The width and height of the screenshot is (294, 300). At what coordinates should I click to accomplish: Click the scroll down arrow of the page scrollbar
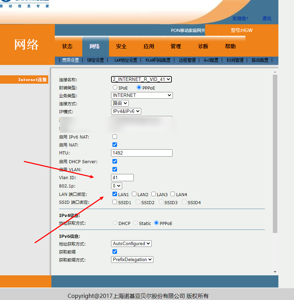coord(275,272)
